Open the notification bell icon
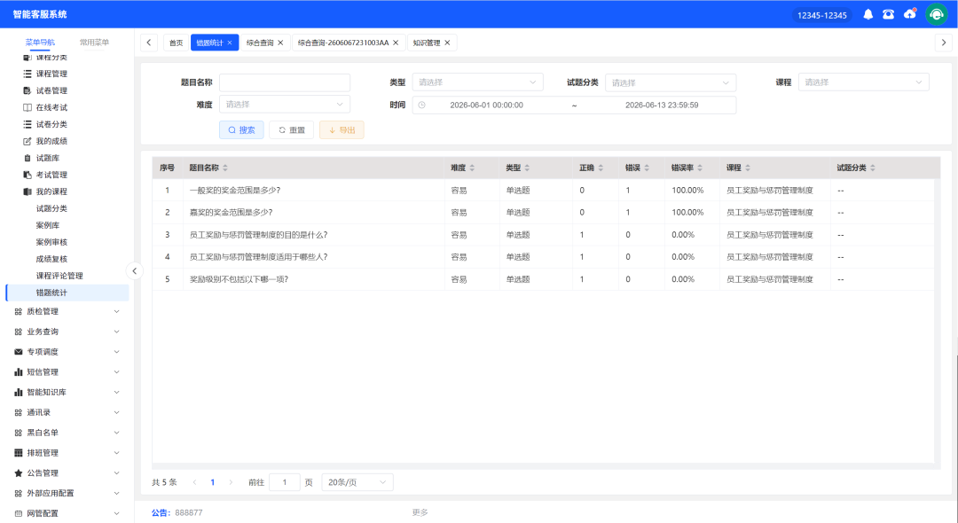The height and width of the screenshot is (523, 958). tap(868, 14)
